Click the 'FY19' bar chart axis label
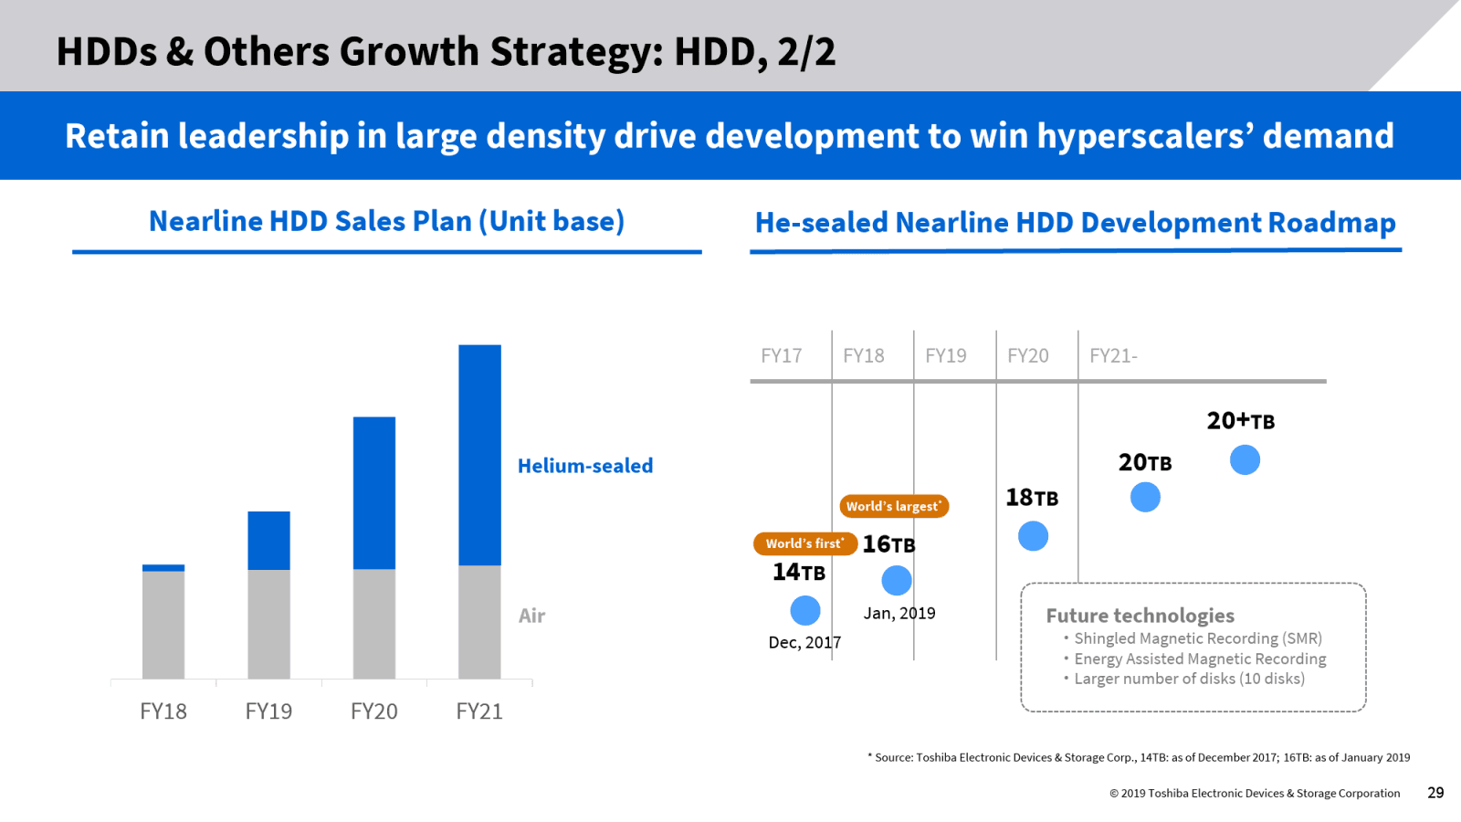 [268, 711]
